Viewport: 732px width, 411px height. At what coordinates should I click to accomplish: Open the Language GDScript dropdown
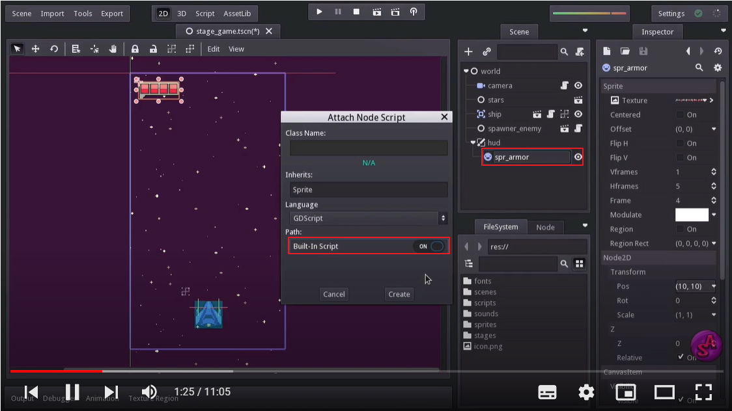tap(369, 218)
